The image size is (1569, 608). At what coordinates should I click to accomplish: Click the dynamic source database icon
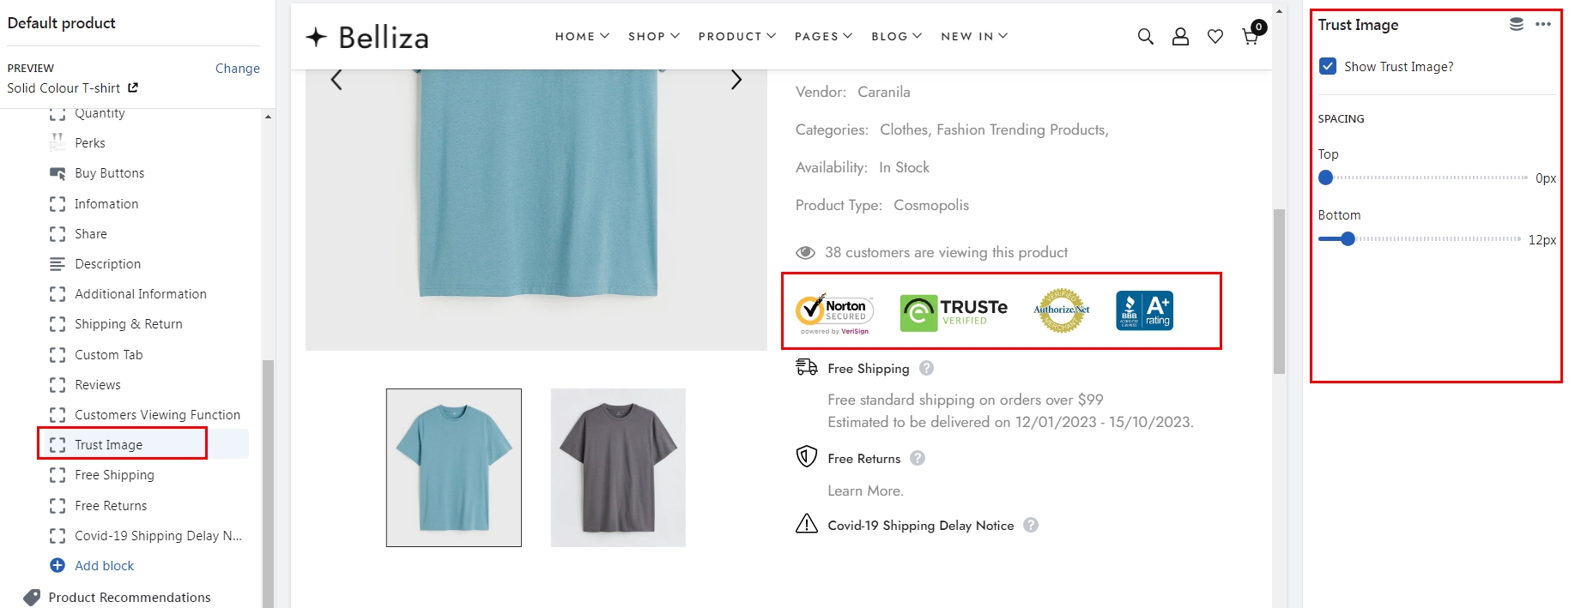(1517, 24)
